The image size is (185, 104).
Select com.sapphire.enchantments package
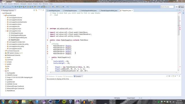point(18,22)
